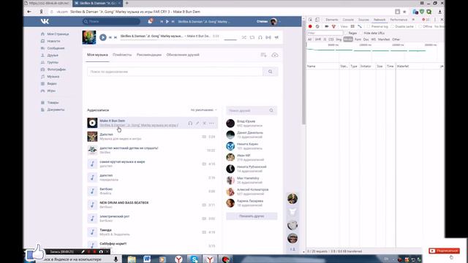Image resolution: width=468 pixels, height=263 pixels.
Task: Play the Make It Bun Dem track thumbnail
Action: [92, 123]
